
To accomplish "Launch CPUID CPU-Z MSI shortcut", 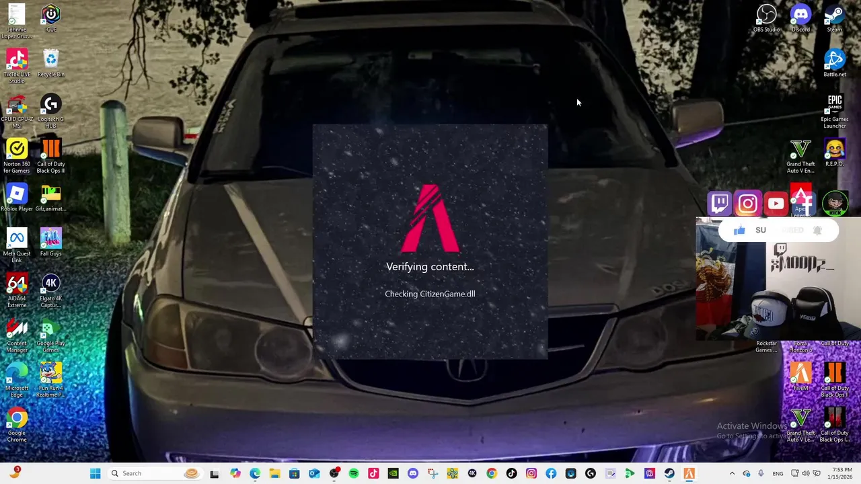I will (x=17, y=111).
